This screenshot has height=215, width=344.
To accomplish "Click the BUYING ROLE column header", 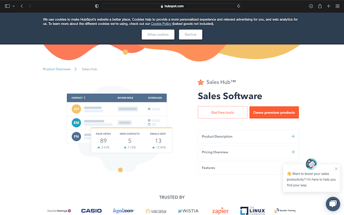I will pyautogui.click(x=125, y=98).
